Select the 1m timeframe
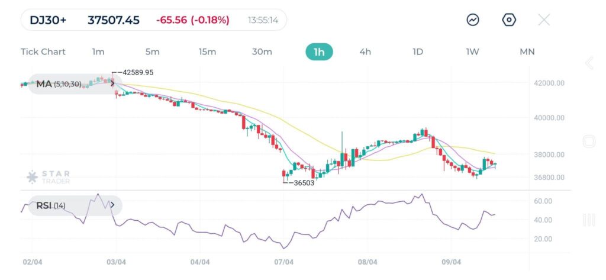The width and height of the screenshot is (606, 280). click(98, 52)
